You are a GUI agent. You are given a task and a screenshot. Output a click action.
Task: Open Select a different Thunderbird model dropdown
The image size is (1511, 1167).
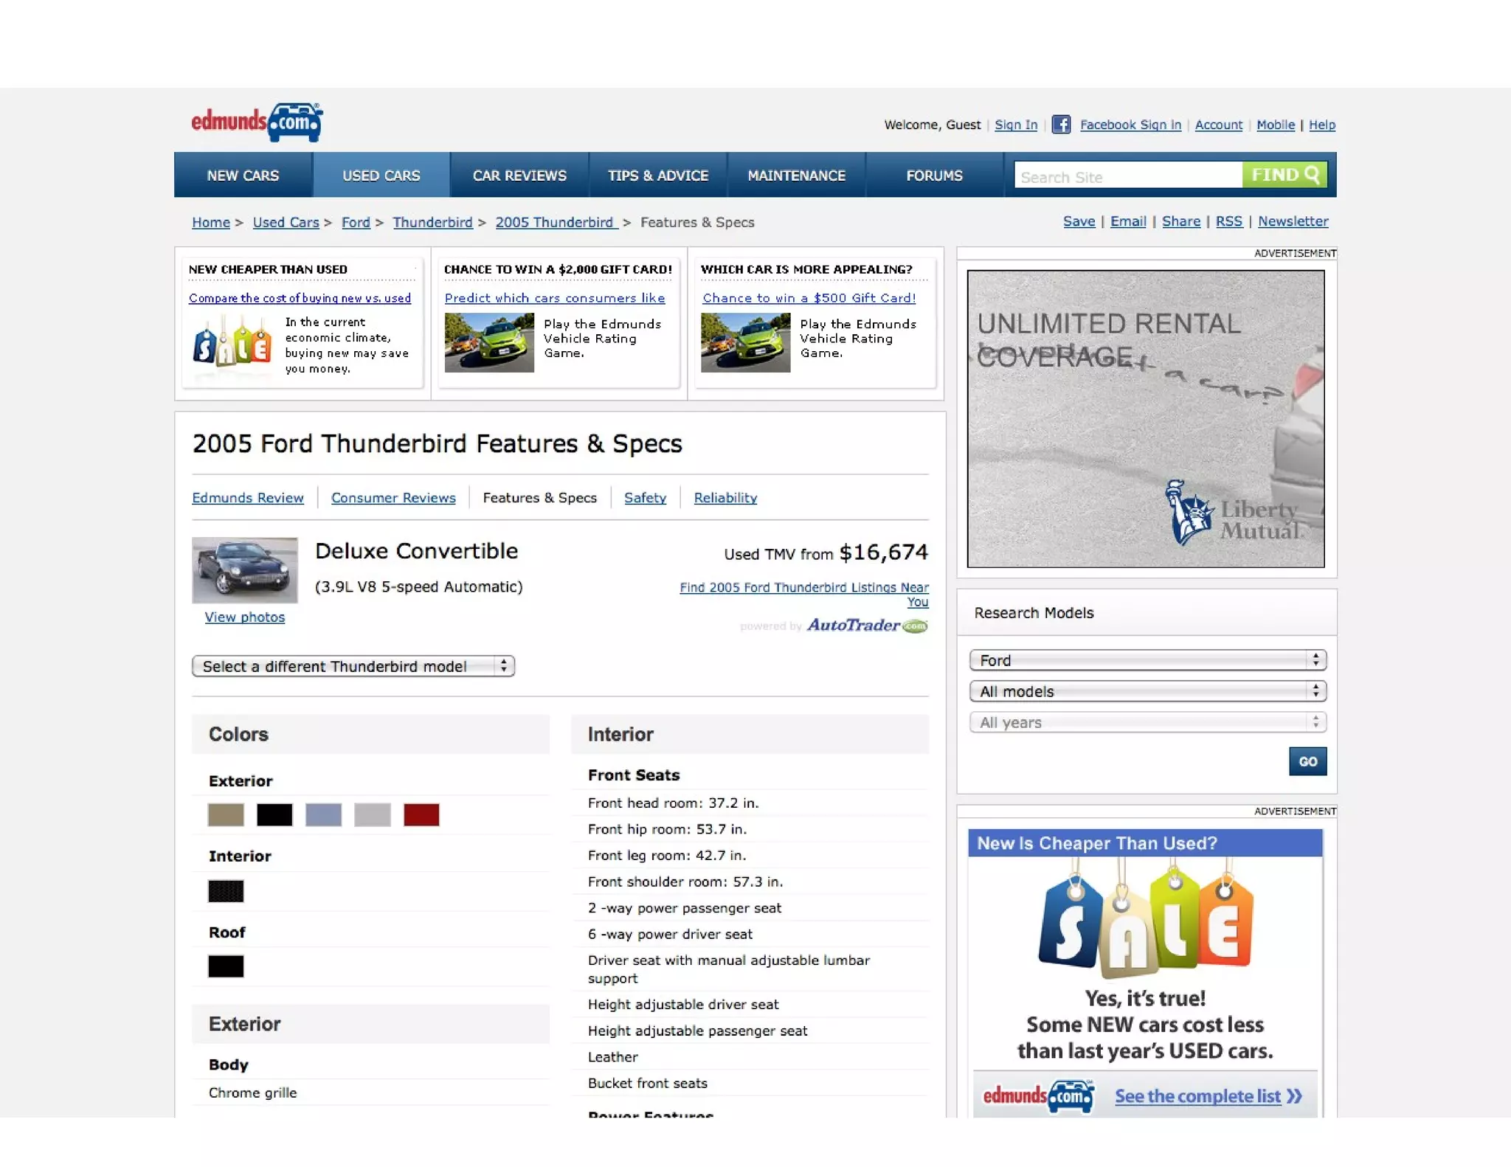click(353, 666)
